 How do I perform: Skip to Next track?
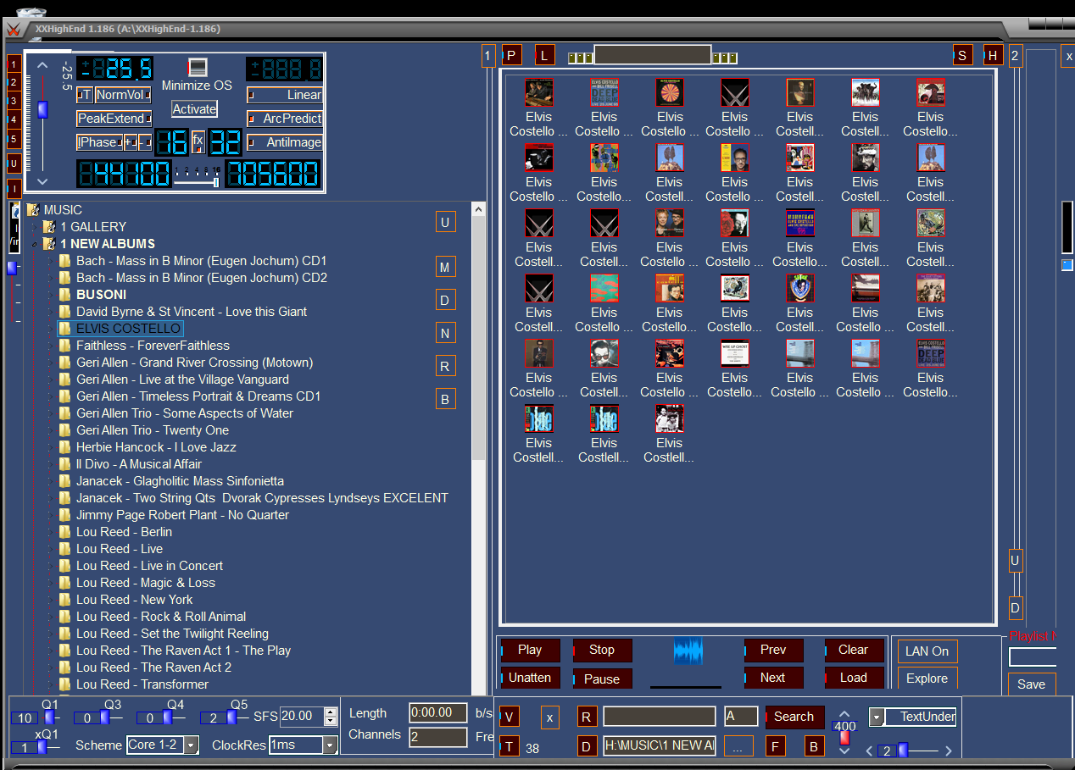click(773, 678)
